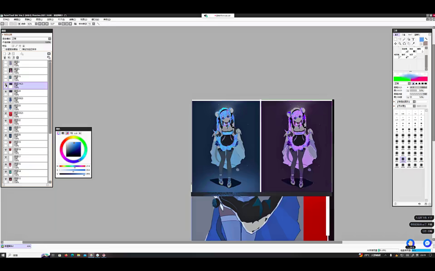Image resolution: width=435 pixels, height=271 pixels.
Task: Show layer 21 by clicking its visibility box
Action: pyautogui.click(x=6, y=129)
